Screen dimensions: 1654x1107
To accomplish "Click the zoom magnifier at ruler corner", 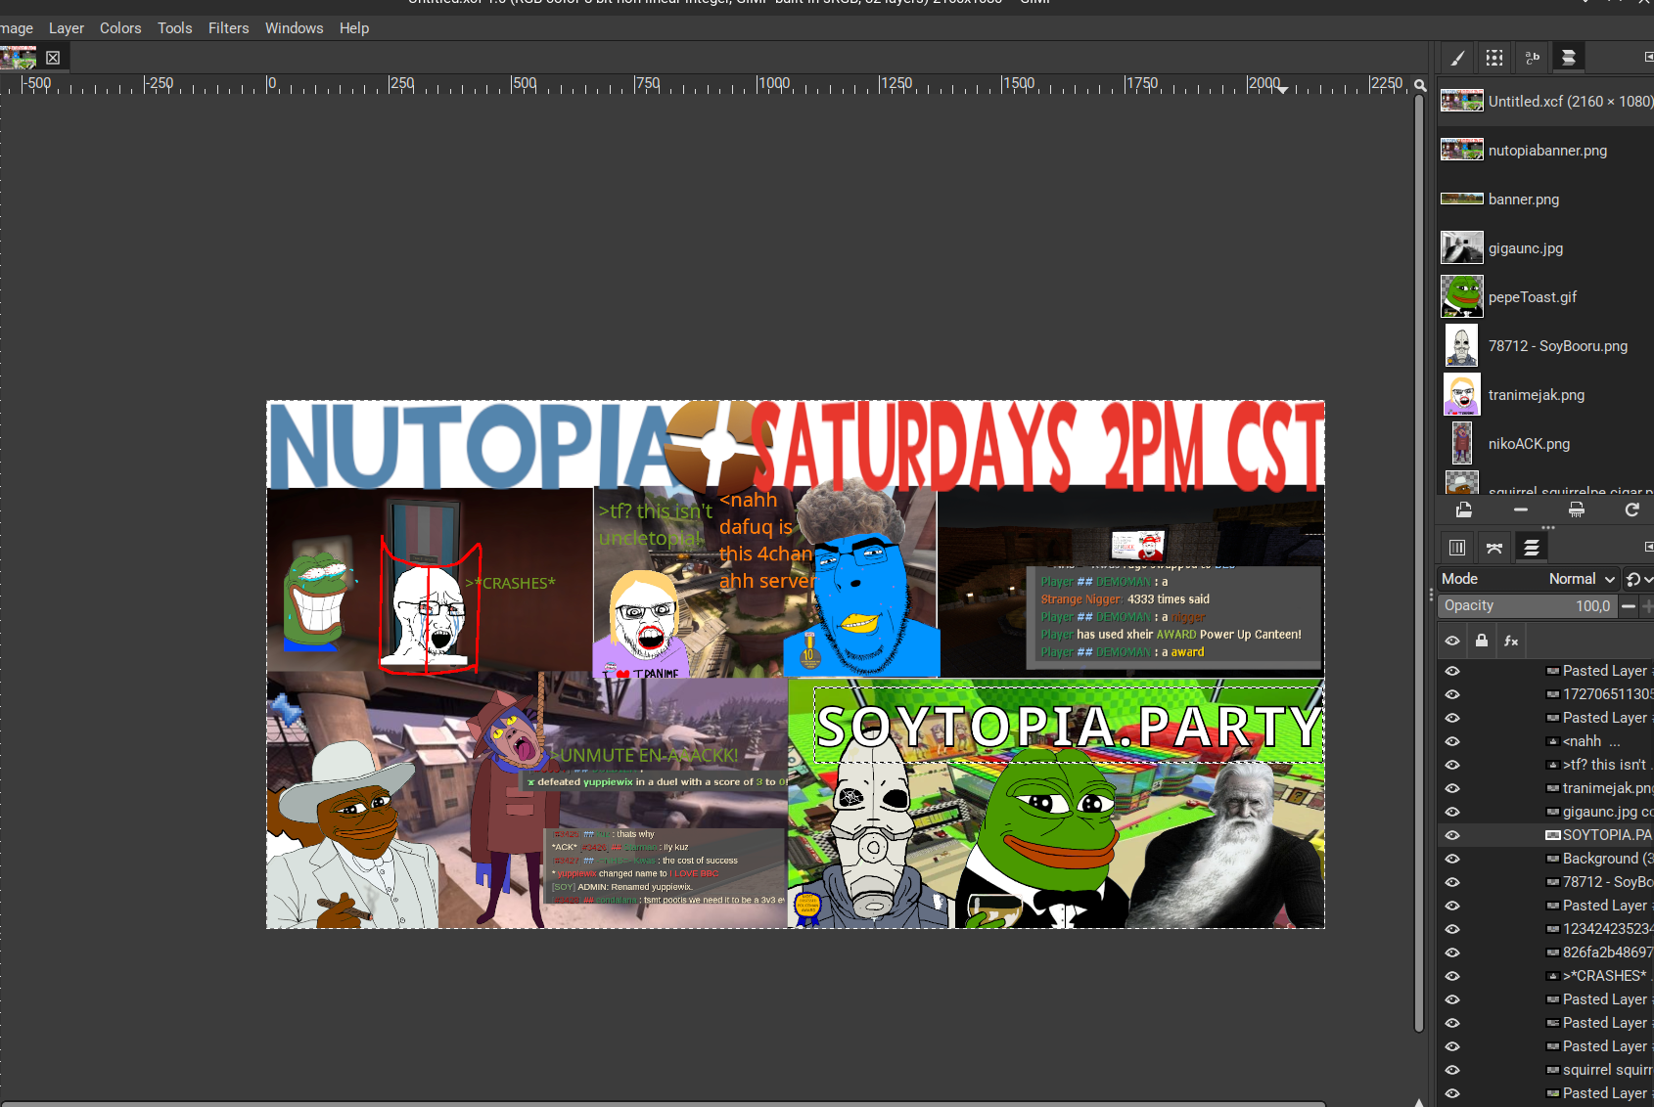I will (x=1420, y=85).
